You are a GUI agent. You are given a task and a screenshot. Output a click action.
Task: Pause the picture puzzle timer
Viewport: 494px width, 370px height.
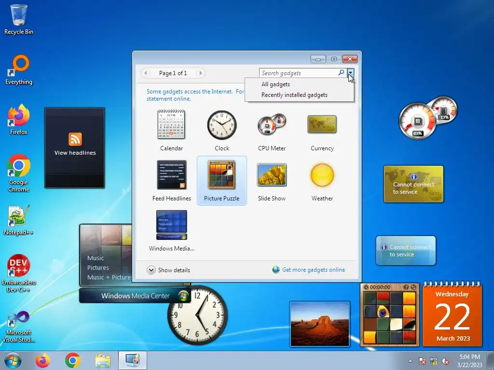point(366,287)
